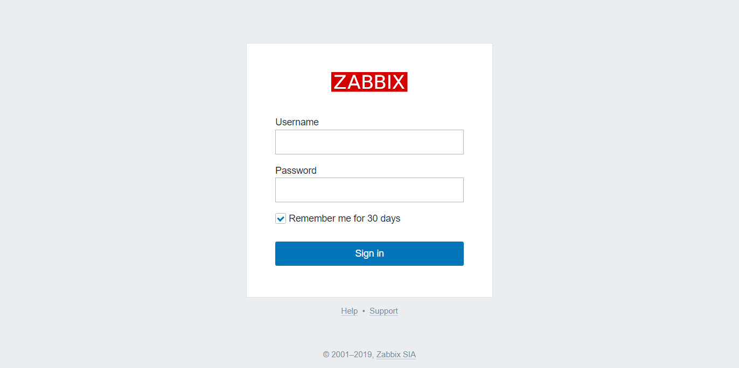Click the letter X in the ZABBIX logo
The height and width of the screenshot is (368, 739).
click(x=398, y=82)
